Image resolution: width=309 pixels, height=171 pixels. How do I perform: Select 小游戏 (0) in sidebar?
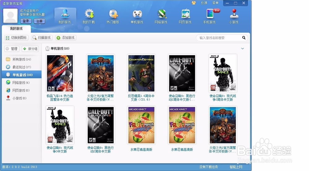[22, 98]
